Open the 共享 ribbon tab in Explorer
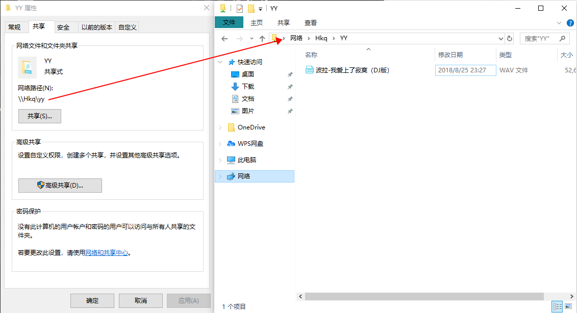 [283, 23]
